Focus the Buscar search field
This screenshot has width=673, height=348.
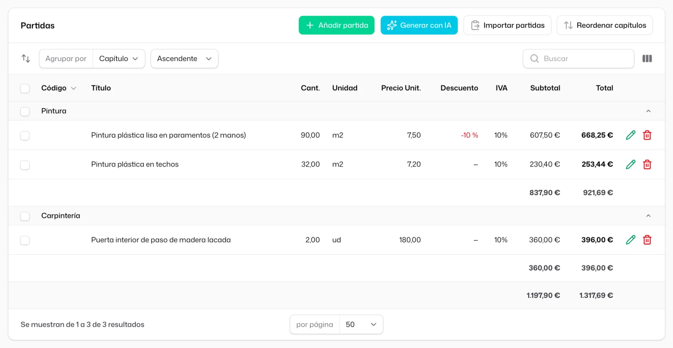pyautogui.click(x=578, y=58)
